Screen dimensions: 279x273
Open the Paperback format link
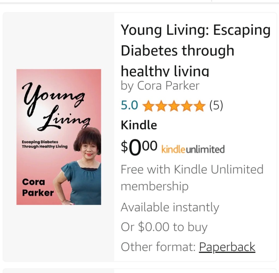pos(227,247)
